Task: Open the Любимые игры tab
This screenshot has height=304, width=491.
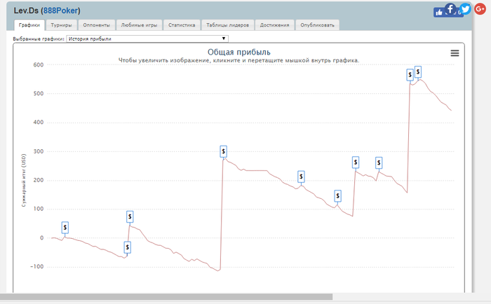Action: (x=139, y=25)
